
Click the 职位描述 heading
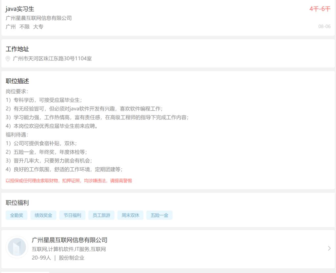tap(17, 81)
